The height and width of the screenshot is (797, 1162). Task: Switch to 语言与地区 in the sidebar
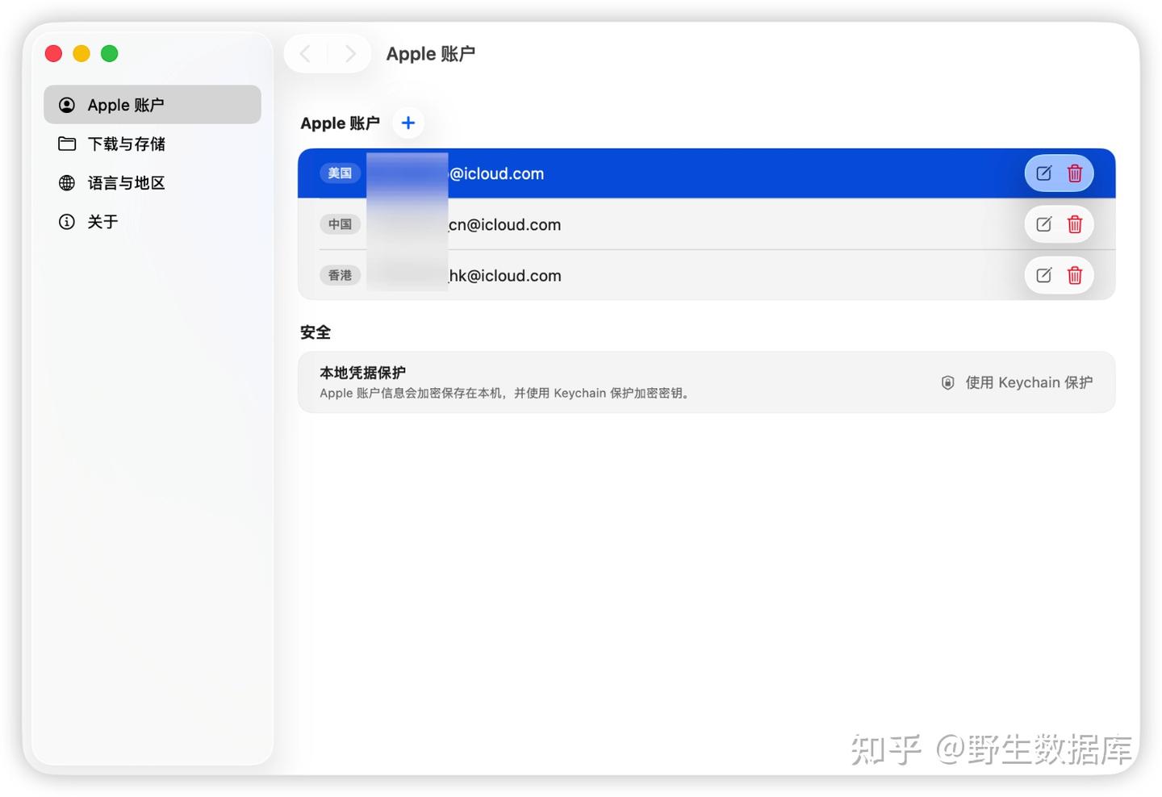click(x=153, y=183)
